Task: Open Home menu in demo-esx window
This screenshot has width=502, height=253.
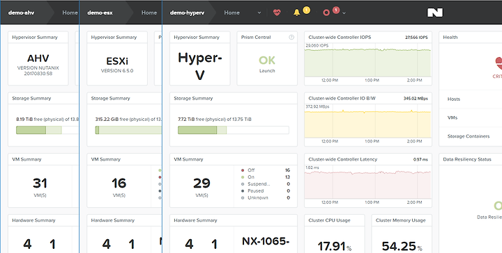Action: [x=149, y=13]
